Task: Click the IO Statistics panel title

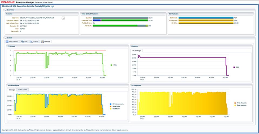Action: (173, 14)
